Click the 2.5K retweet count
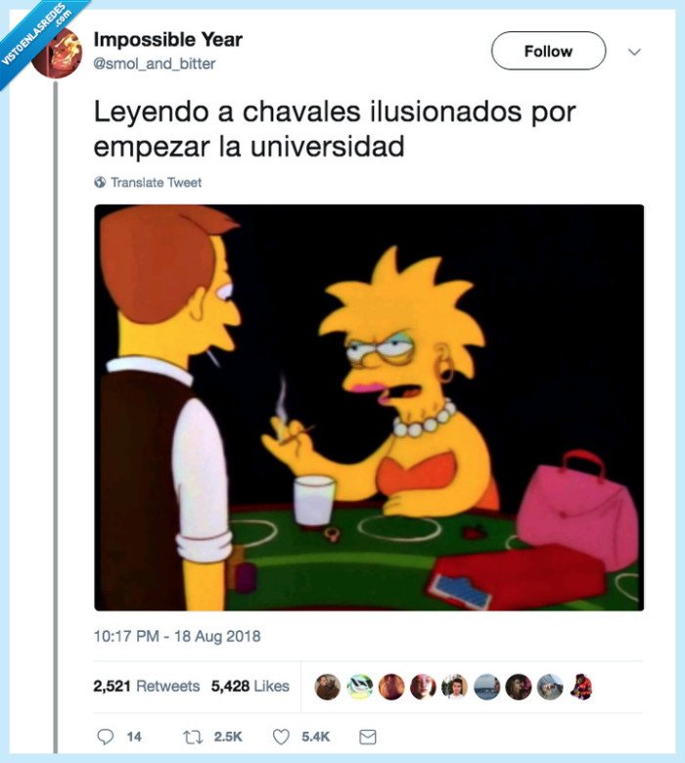The image size is (685, 763). (228, 738)
